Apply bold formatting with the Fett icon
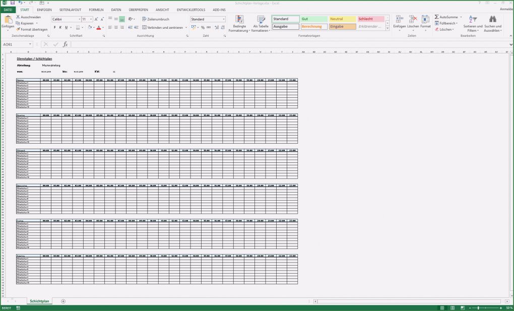The width and height of the screenshot is (514, 311). (55, 27)
